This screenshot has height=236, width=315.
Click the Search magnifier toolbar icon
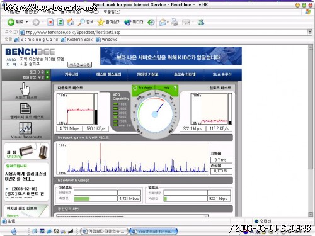coord(81,22)
